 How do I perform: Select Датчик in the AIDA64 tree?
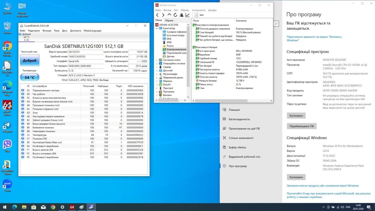(x=170, y=56)
